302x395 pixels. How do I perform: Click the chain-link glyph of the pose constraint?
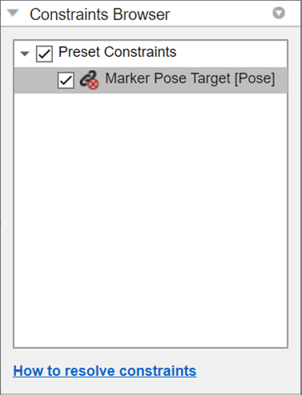pos(87,78)
